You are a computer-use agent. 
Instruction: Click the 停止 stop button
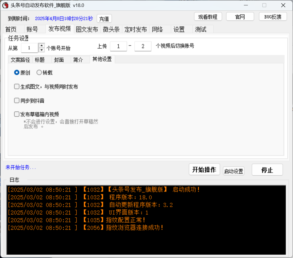(x=267, y=170)
